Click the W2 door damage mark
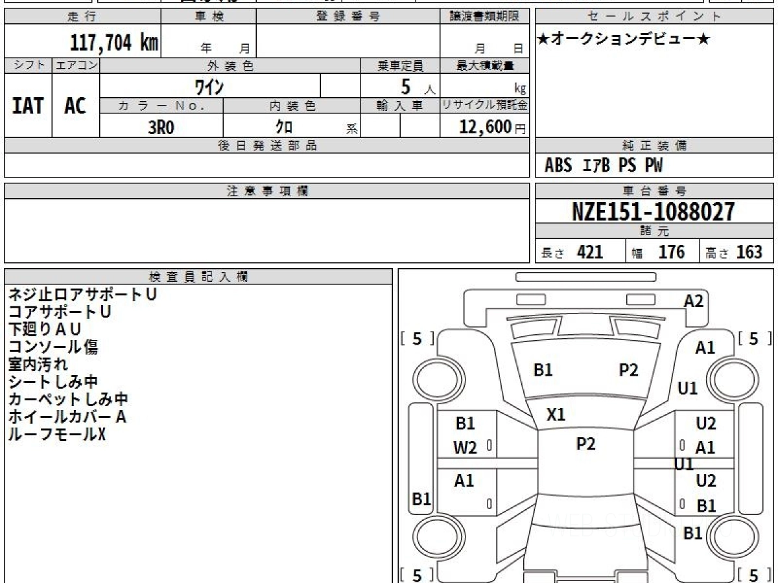The image size is (778, 583). tap(466, 447)
